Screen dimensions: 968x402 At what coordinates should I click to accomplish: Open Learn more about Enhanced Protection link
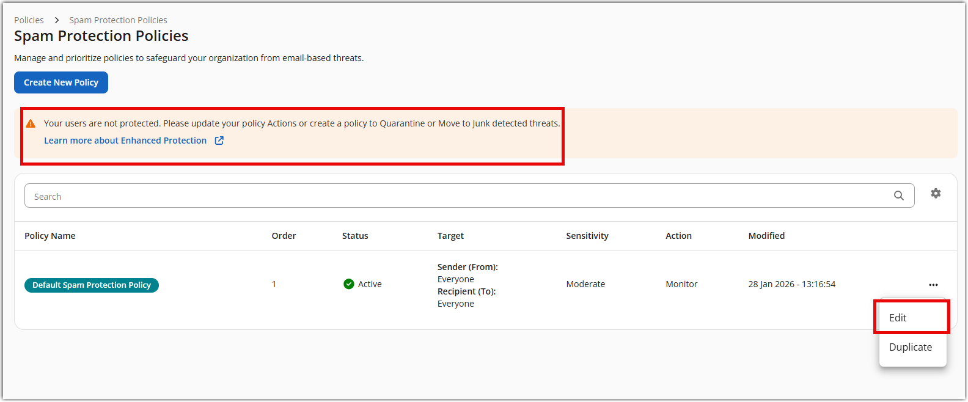point(125,141)
